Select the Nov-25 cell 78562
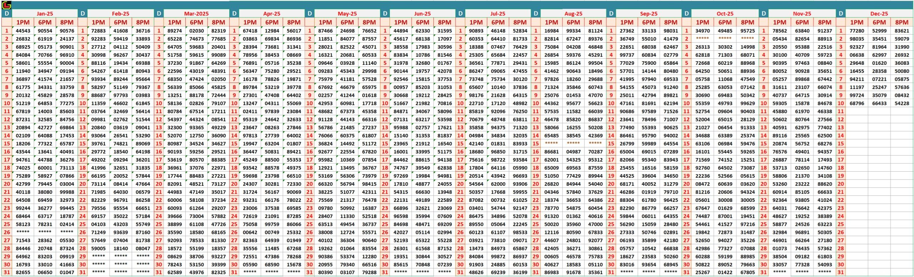The image size is (914, 277). point(780,31)
